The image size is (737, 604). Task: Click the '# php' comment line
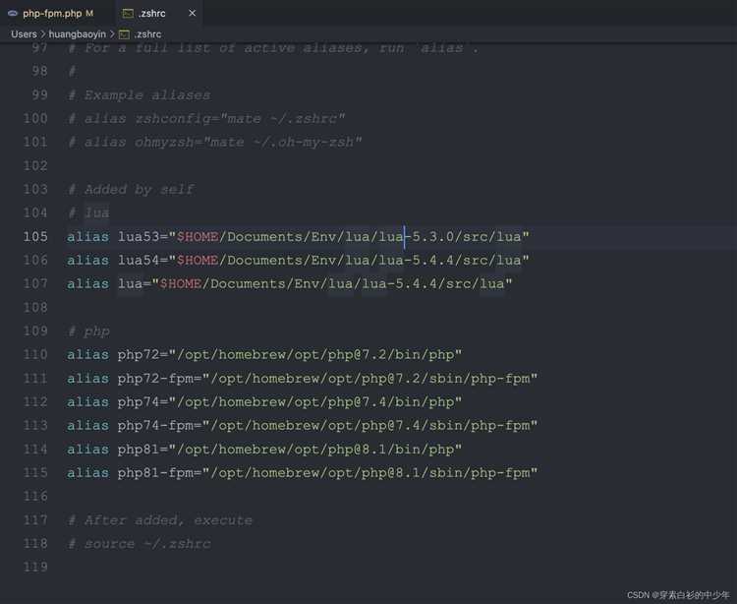(x=88, y=332)
